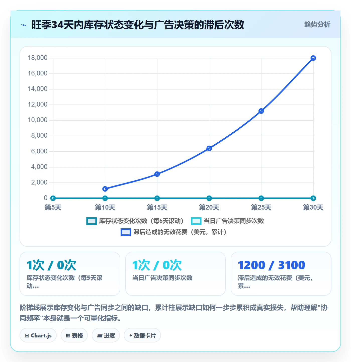
Task: Select the blue data point above 第10天
Action: [x=105, y=189]
